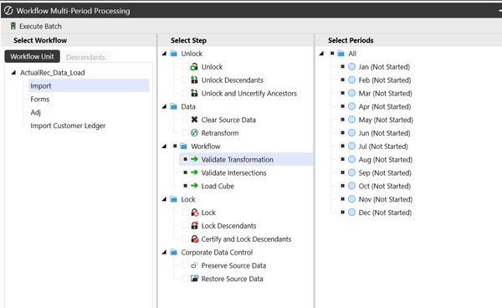Click the Certify and Lock Descendants icon

pyautogui.click(x=195, y=239)
